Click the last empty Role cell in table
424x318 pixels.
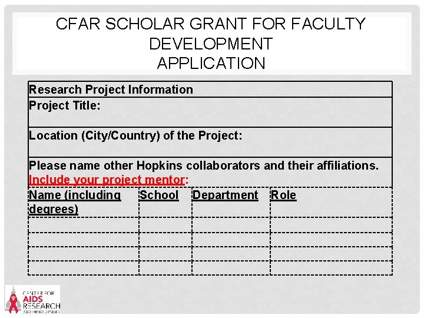click(330, 268)
